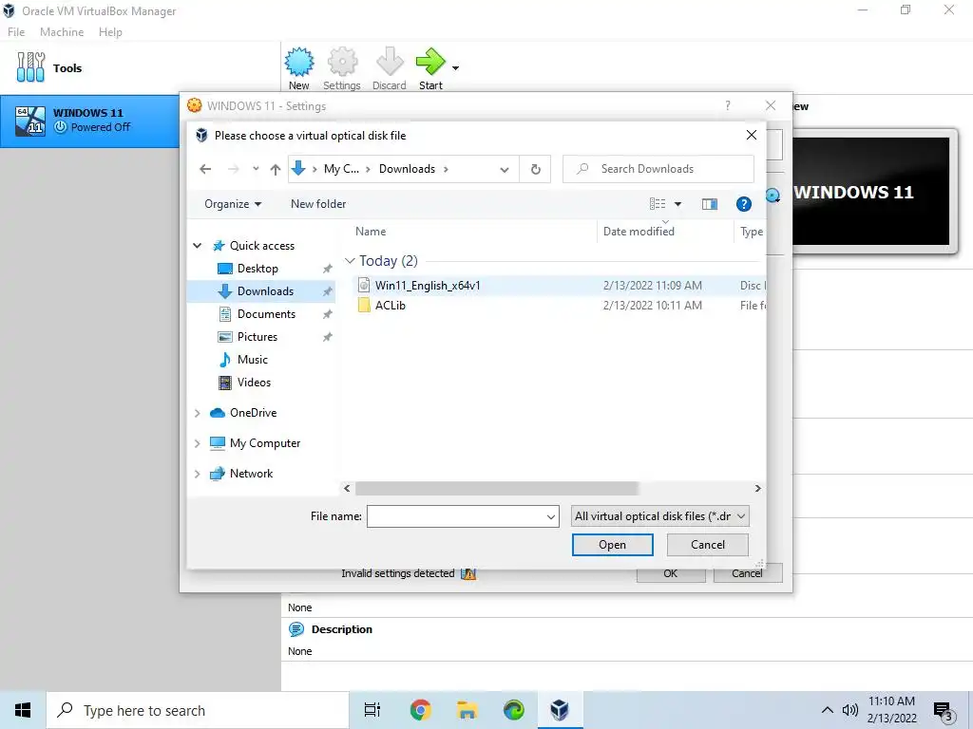Screen dimensions: 973x729
Task: Go forward in file dialog
Action: [234, 169]
